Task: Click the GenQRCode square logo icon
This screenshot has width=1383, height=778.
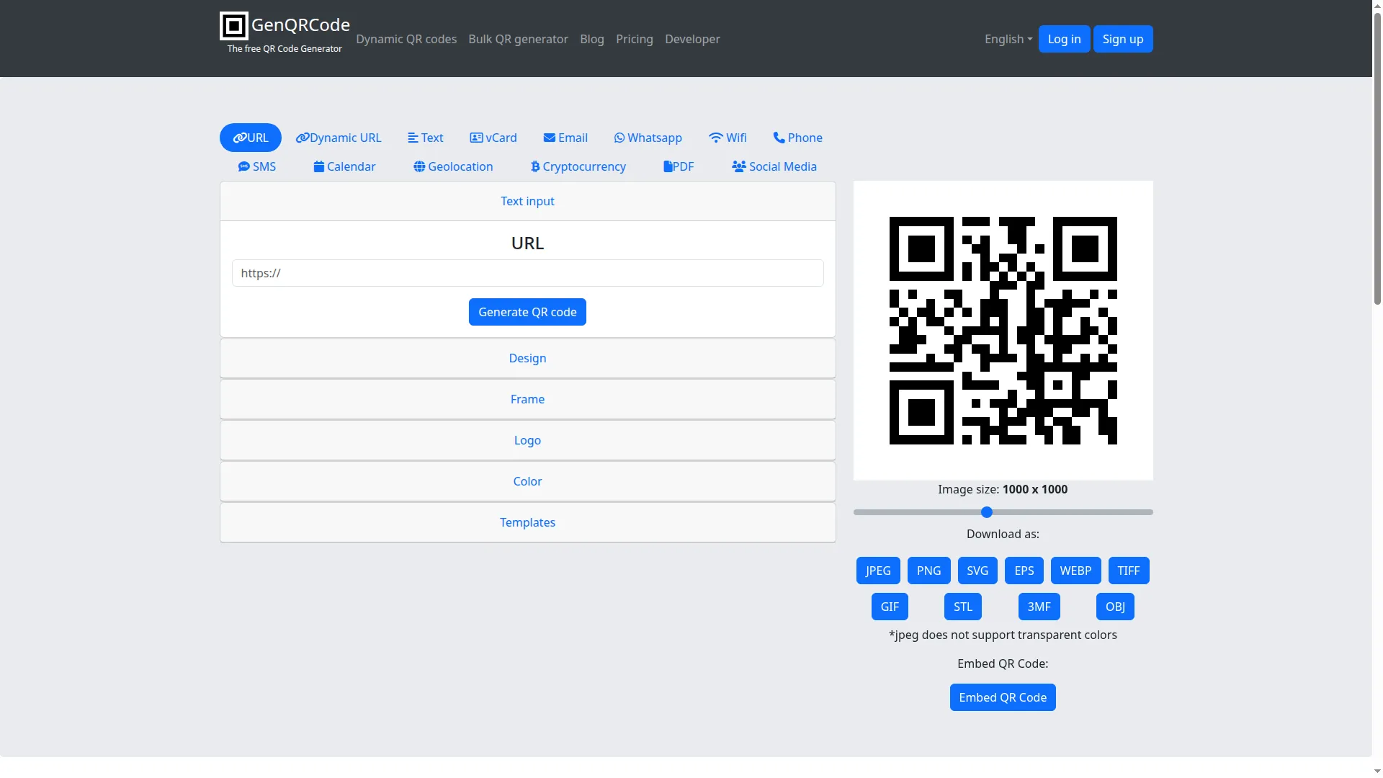Action: (x=234, y=26)
